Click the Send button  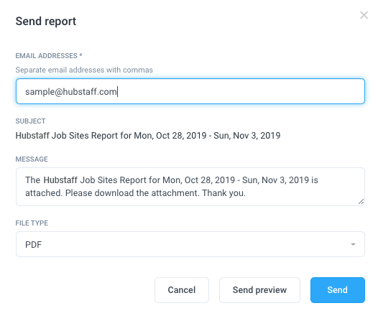pyautogui.click(x=338, y=290)
